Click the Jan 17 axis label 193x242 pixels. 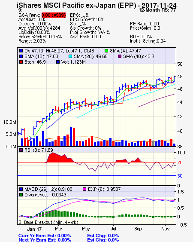click(x=34, y=229)
